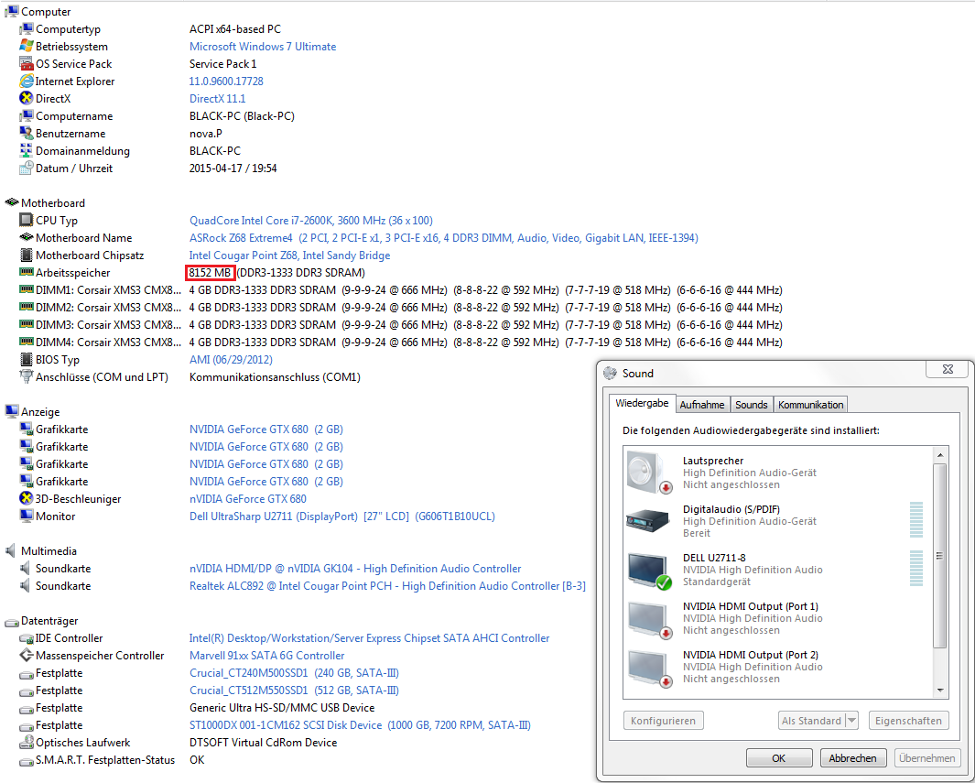Screen dimensions: 975x783
Task: Select DELL U2711-8 default playback device
Action: (777, 570)
